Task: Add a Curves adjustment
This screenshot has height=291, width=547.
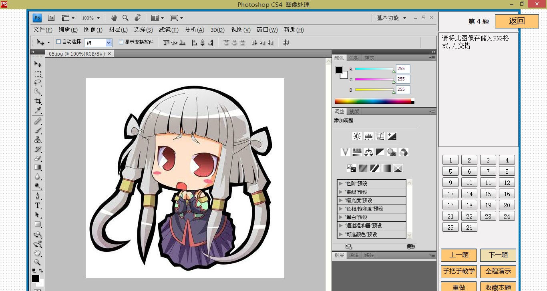Action: coord(380,136)
